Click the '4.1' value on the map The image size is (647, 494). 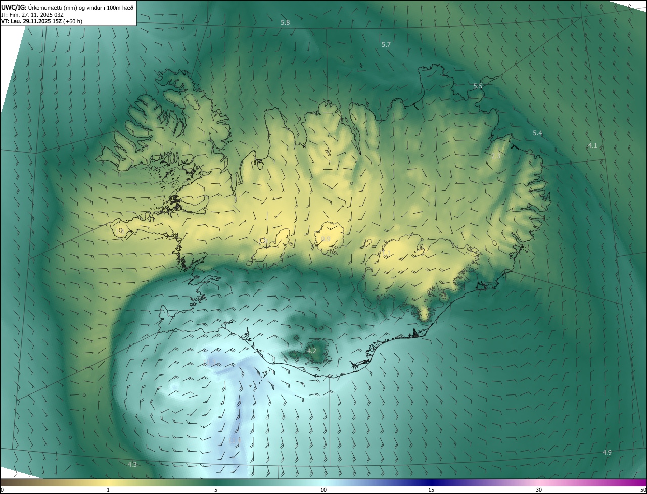592,146
